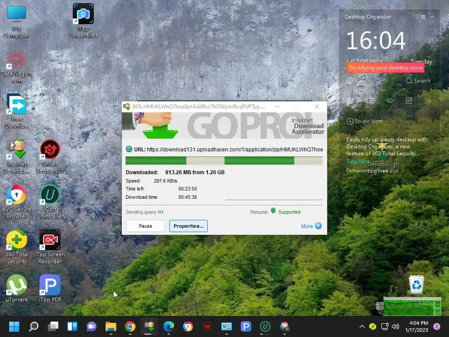Click the download progress bar

coord(224,161)
